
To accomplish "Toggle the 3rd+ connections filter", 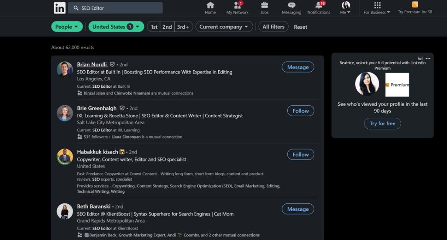I will 183,27.
